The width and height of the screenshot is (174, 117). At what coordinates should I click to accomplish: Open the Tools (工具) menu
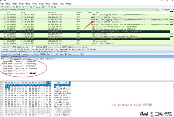62,4
